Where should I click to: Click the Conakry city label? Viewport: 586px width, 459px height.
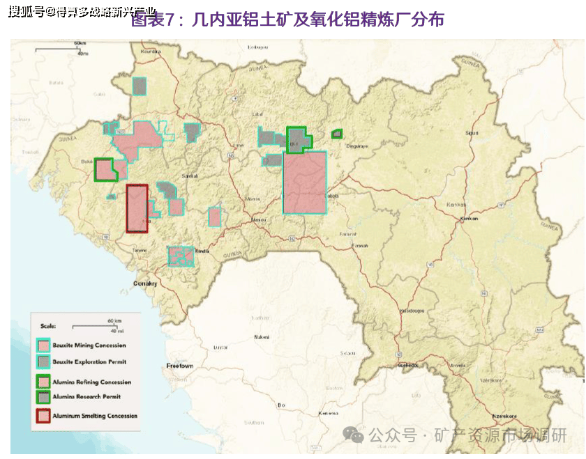(146, 283)
